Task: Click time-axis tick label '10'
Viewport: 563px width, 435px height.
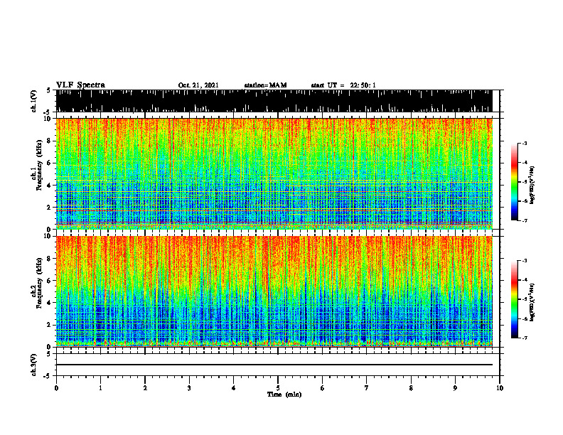Action: coord(500,388)
